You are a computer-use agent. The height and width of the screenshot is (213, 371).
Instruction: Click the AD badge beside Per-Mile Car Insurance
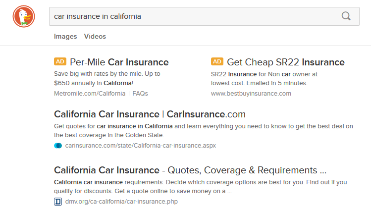coord(60,62)
